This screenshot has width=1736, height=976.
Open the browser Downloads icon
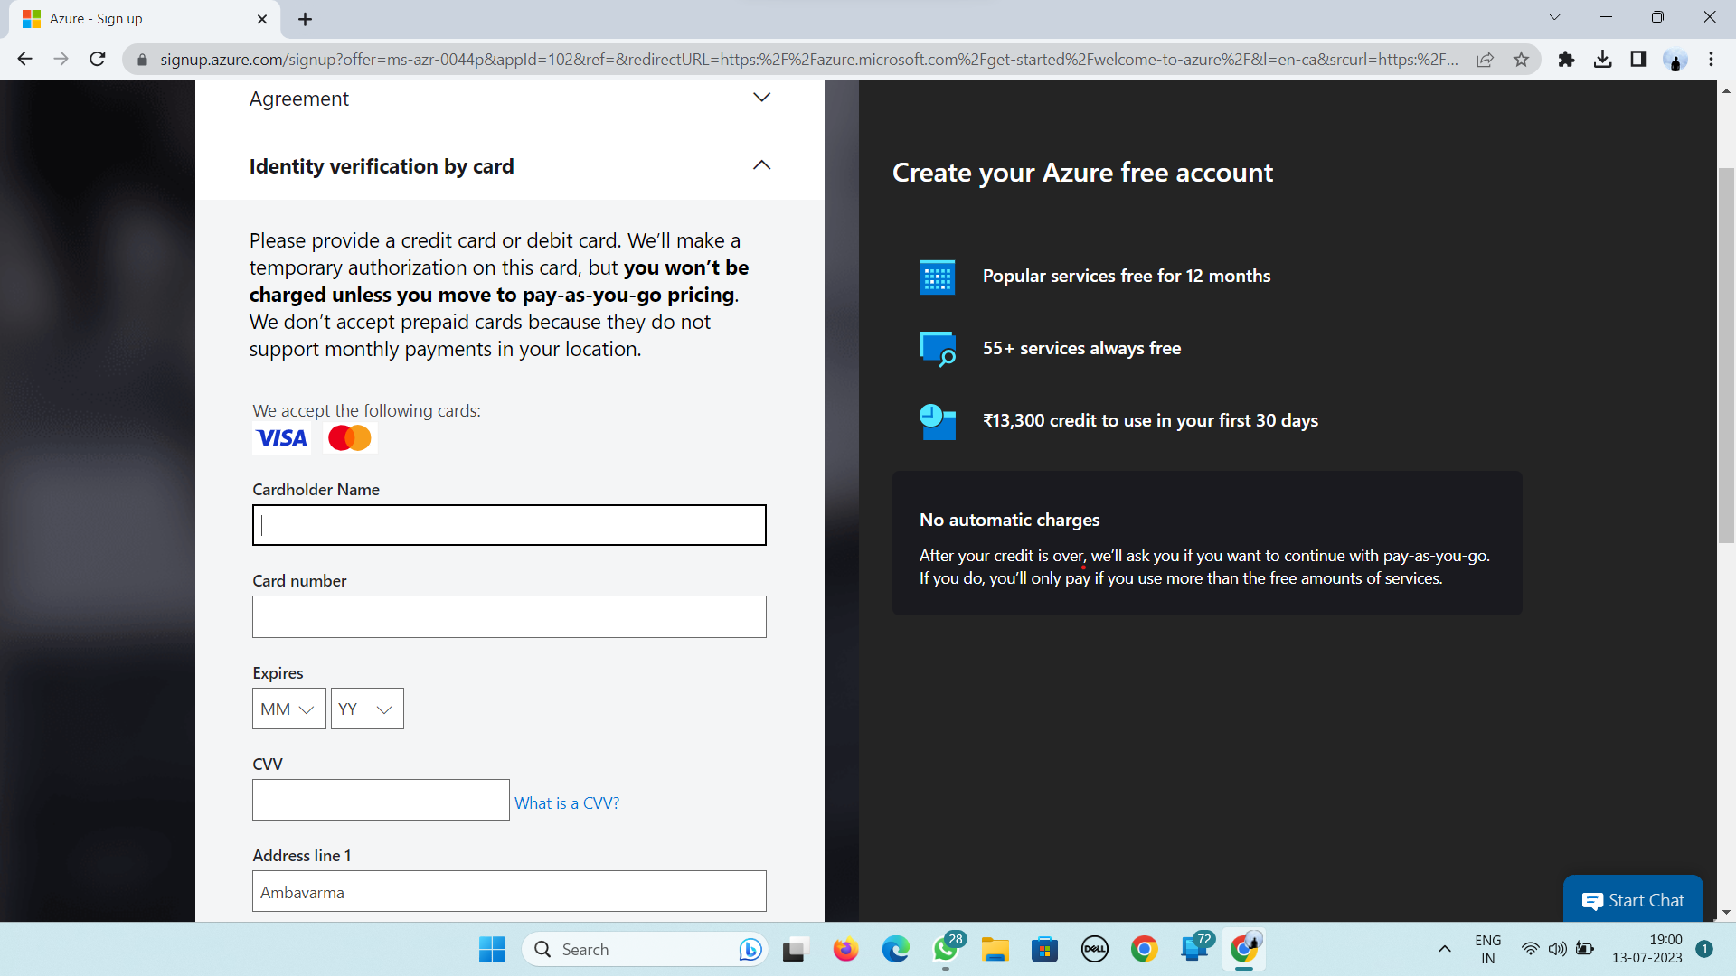coord(1603,59)
